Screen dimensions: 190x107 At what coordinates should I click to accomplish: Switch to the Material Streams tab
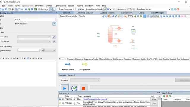(x=107, y=13)
